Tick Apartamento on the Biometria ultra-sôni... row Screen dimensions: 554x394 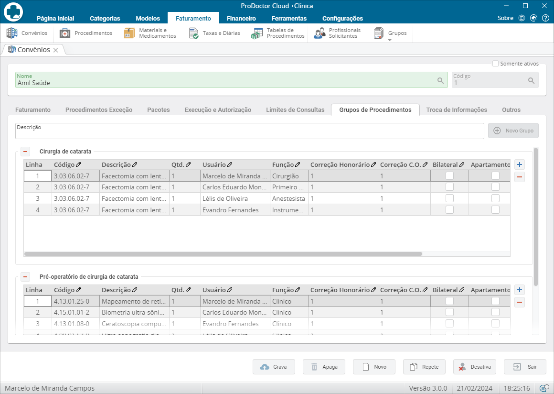point(495,312)
